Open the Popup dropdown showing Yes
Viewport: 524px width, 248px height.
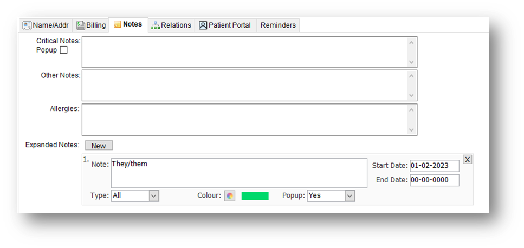coord(331,196)
